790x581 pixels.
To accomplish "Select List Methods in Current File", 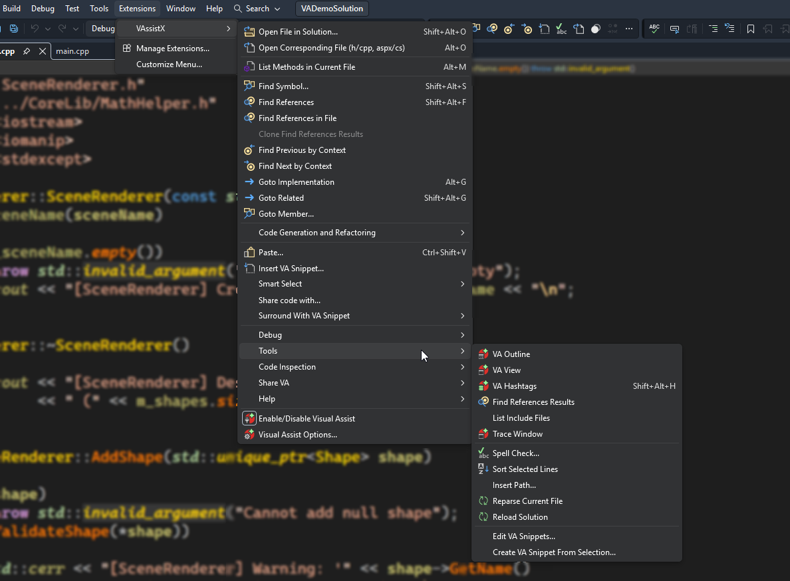I will pyautogui.click(x=354, y=67).
